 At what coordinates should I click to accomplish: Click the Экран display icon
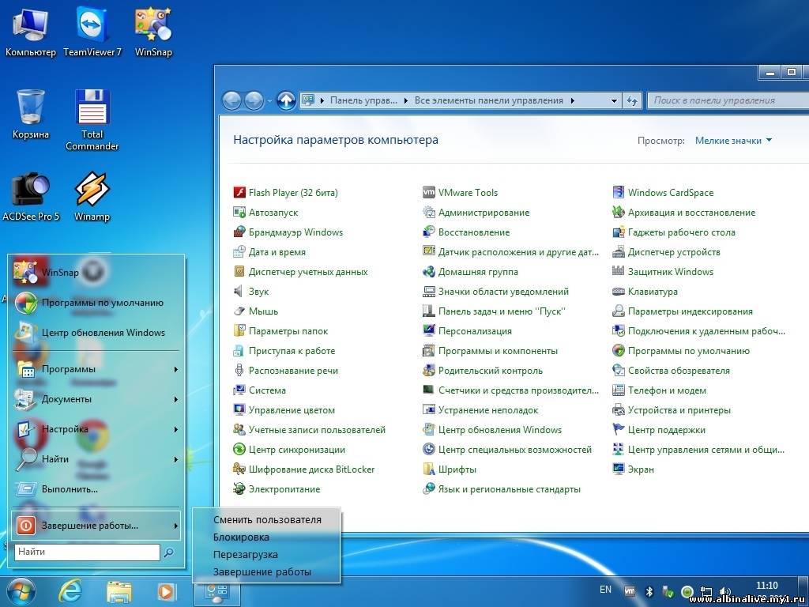618,469
